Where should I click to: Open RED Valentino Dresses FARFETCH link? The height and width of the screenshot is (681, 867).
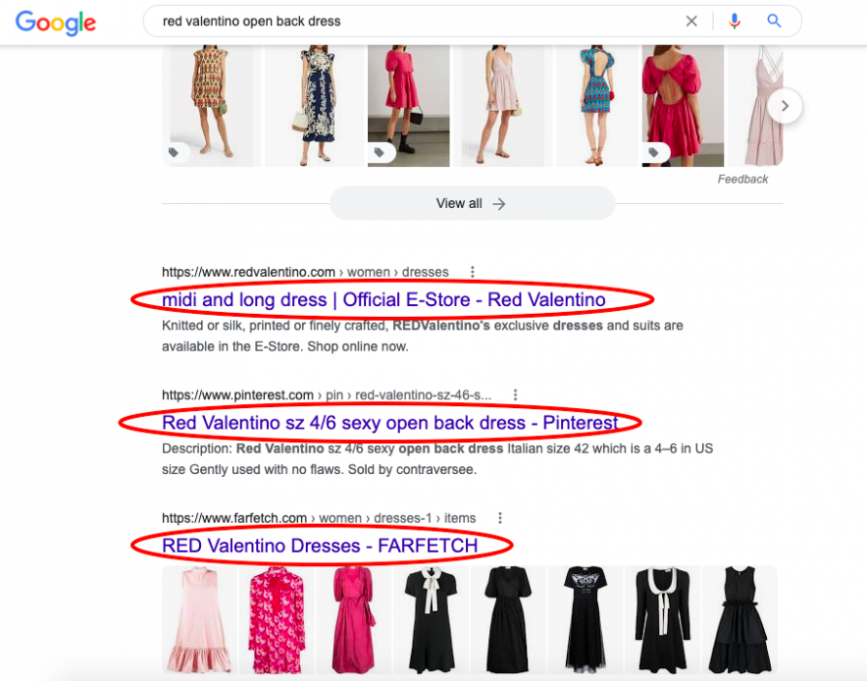pyautogui.click(x=320, y=546)
